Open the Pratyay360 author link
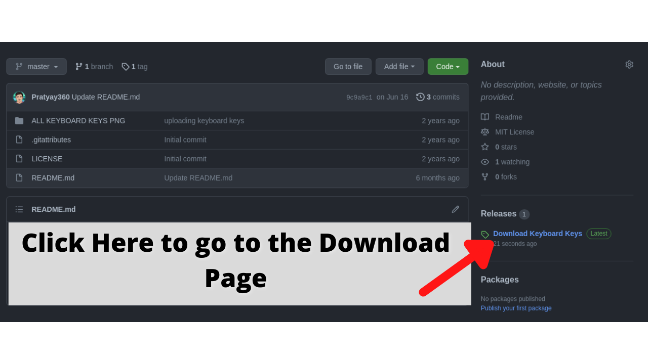 point(51,97)
